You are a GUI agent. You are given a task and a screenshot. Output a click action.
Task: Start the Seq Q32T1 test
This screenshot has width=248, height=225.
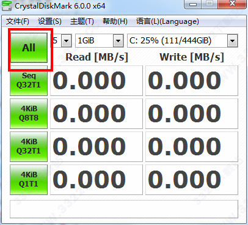(x=29, y=81)
